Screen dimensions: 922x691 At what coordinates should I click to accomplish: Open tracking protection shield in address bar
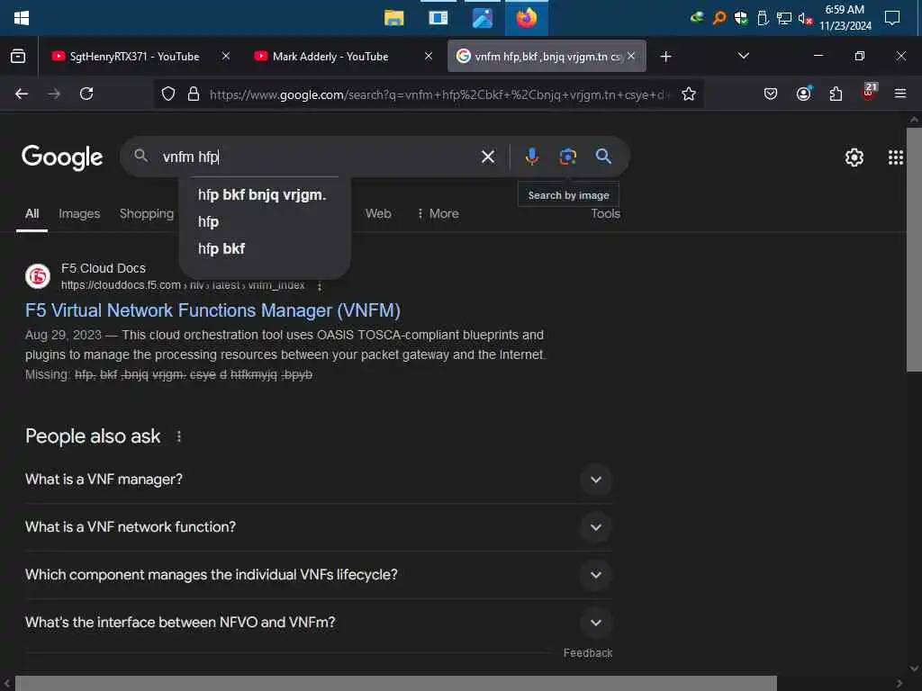168,94
